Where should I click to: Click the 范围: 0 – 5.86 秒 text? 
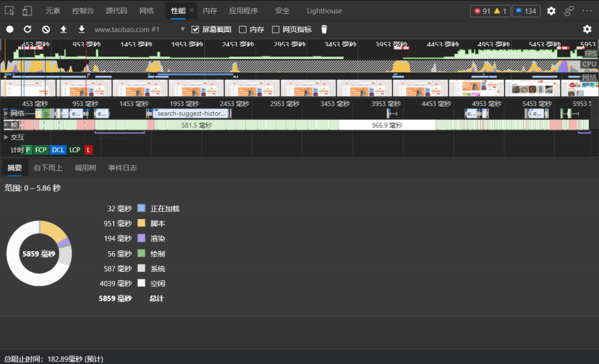[x=33, y=188]
